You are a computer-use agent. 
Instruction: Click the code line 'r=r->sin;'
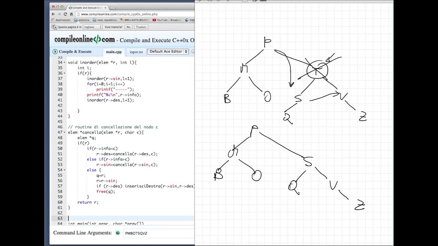point(107,181)
